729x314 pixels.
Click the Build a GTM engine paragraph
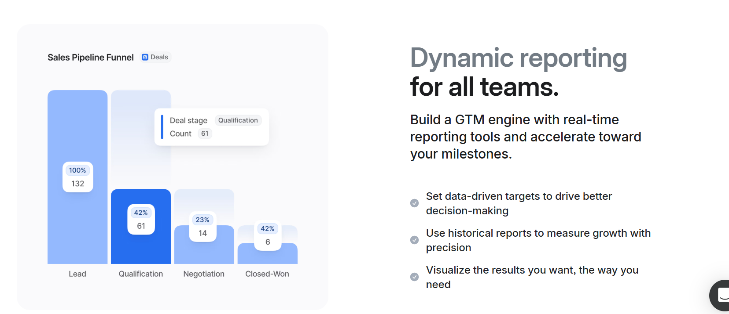(526, 137)
